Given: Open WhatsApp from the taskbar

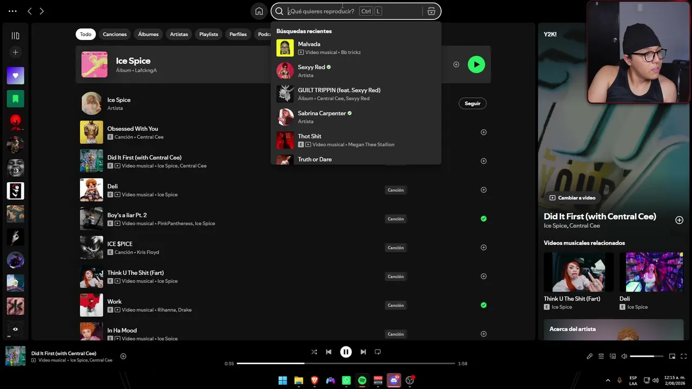Looking at the screenshot, I should pyautogui.click(x=346, y=380).
